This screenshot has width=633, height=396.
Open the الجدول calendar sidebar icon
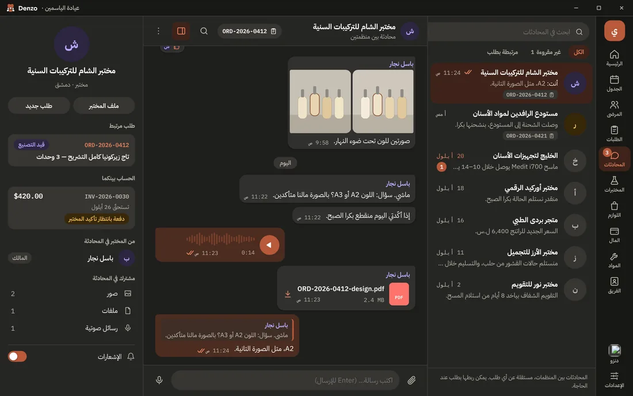[614, 83]
